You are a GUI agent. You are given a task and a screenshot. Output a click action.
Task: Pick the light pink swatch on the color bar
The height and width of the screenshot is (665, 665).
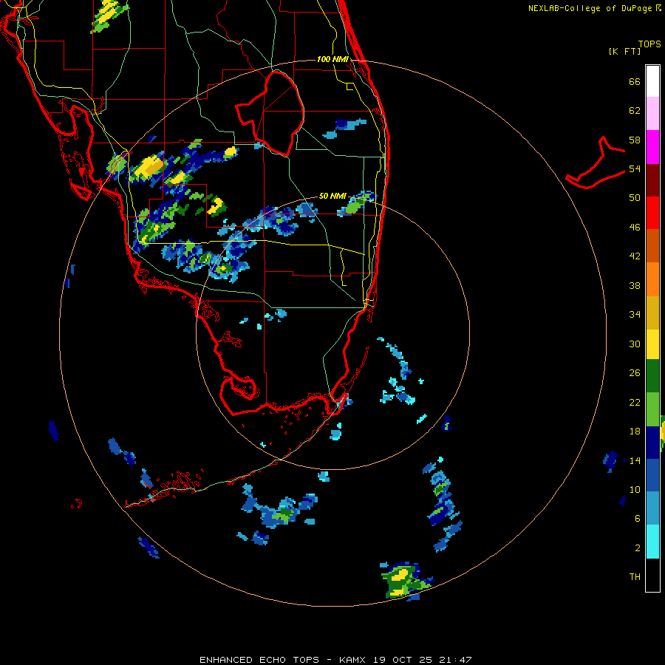click(x=652, y=113)
